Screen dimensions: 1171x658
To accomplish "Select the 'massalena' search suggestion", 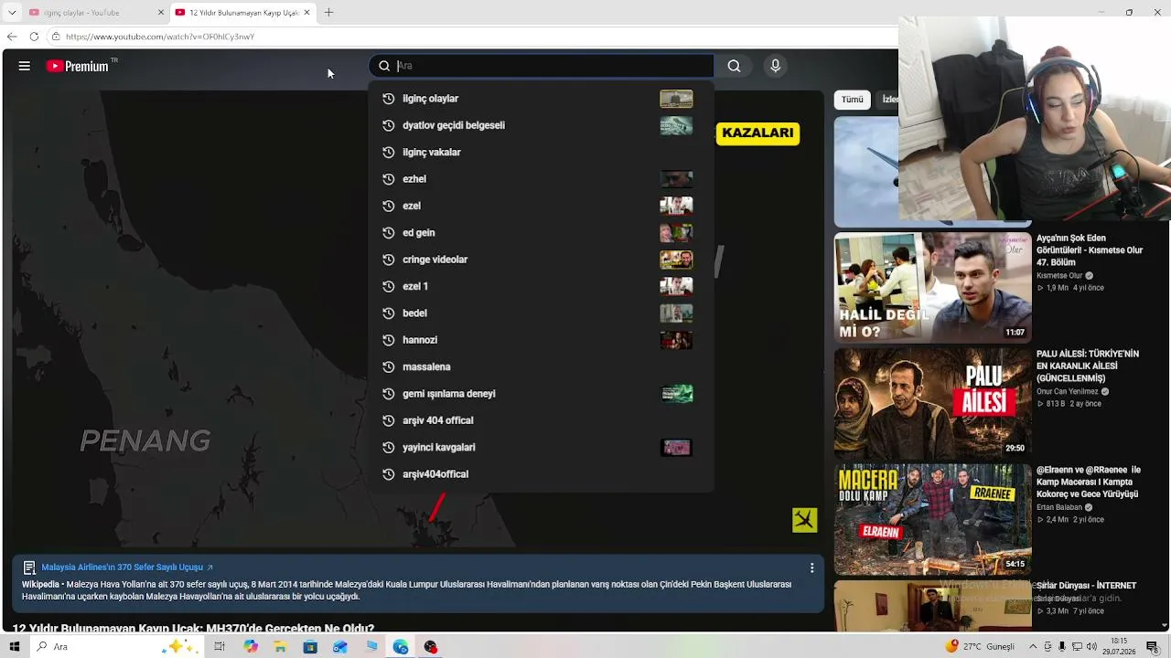I will point(542,366).
